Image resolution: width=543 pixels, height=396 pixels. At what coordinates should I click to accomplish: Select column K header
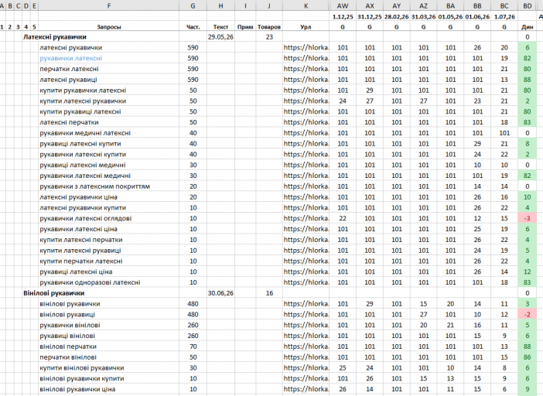[x=306, y=6]
